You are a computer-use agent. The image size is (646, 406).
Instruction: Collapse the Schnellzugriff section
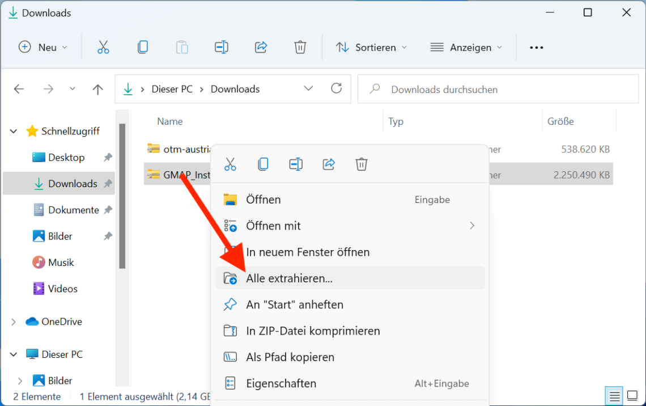pos(12,130)
